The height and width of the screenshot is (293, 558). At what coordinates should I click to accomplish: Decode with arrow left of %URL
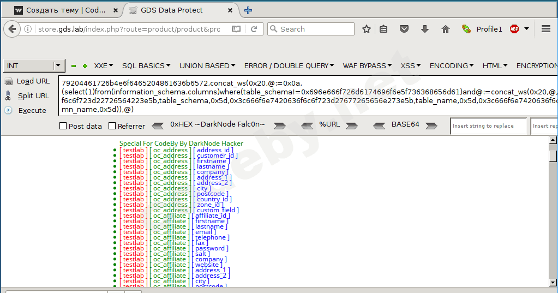pos(307,125)
